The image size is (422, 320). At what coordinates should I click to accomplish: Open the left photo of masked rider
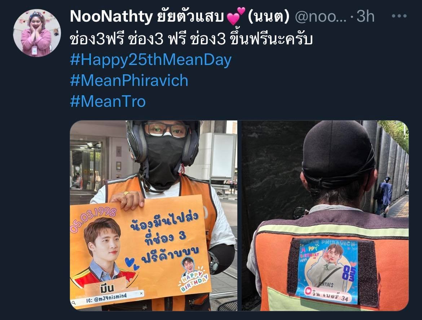click(154, 216)
